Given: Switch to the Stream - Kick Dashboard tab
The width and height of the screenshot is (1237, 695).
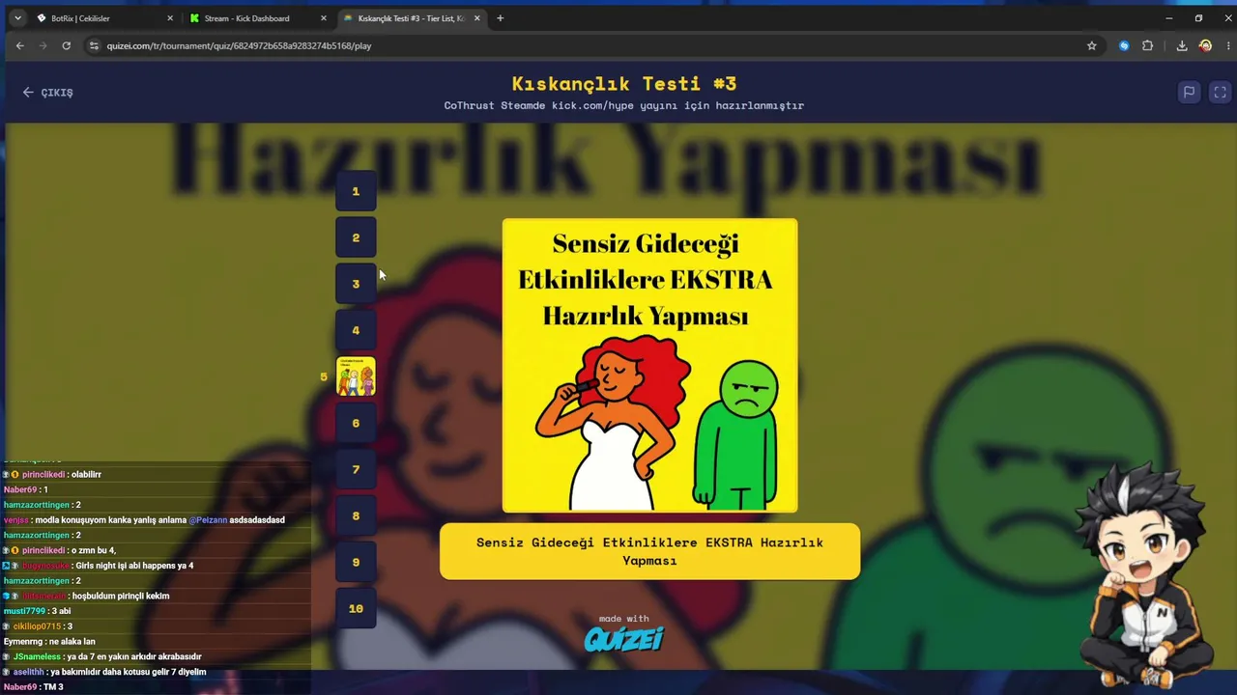Looking at the screenshot, I should pos(257,18).
